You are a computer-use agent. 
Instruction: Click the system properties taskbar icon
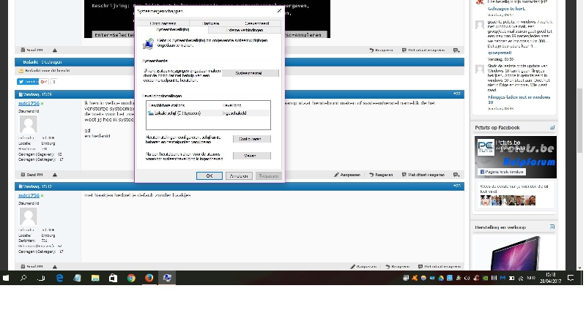tap(167, 278)
